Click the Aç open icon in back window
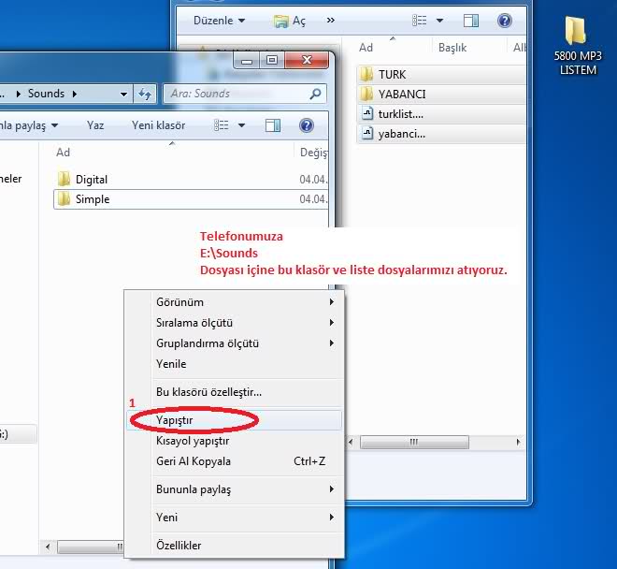617x569 pixels. point(281,21)
